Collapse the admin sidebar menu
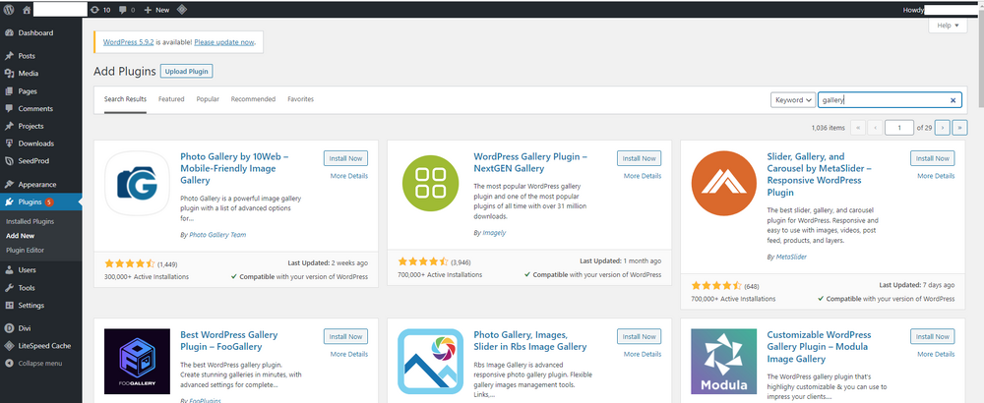This screenshot has height=403, width=984. (40, 363)
